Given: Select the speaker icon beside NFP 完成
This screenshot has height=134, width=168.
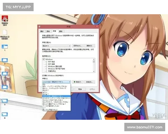Looking at the screenshot, I should click(x=46, y=62).
